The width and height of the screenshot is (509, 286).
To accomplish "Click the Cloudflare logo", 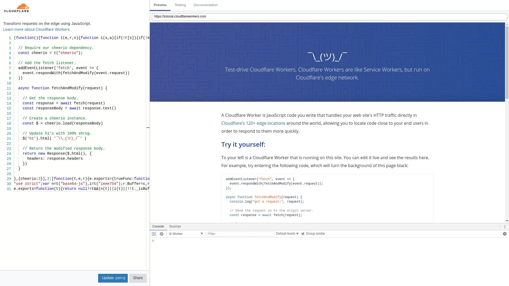I will click(x=16, y=8).
